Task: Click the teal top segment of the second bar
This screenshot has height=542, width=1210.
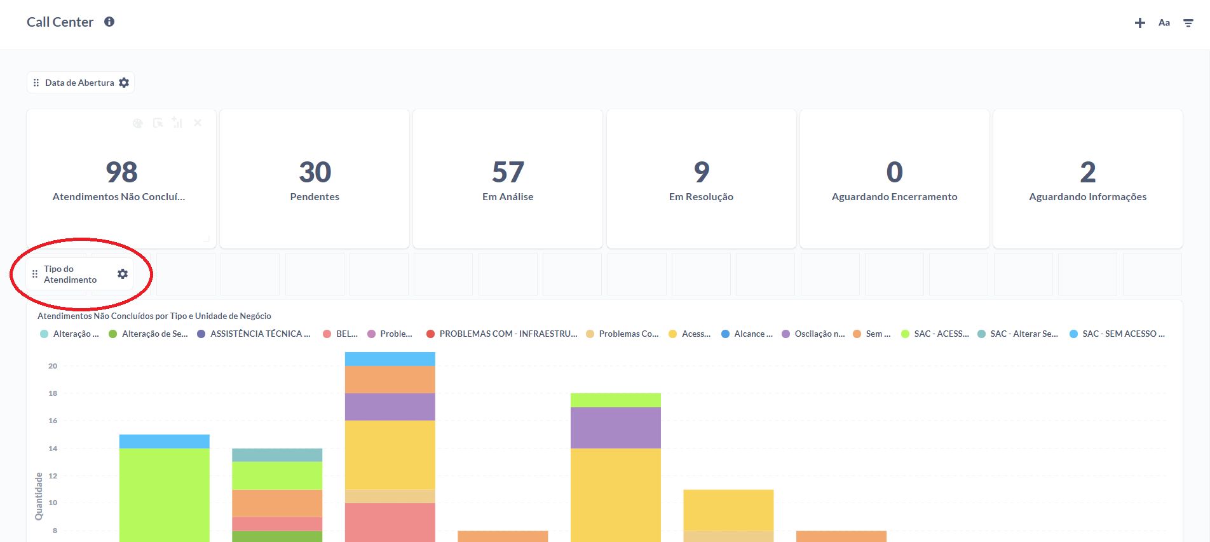Action: (277, 455)
